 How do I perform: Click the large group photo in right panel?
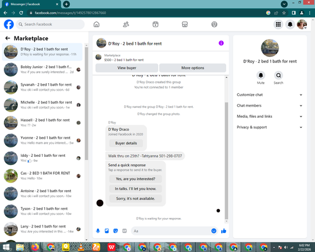(x=270, y=48)
